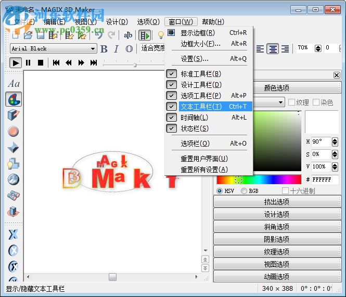Open the 设计(D) menu
The width and height of the screenshot is (346, 297).
pos(117,22)
